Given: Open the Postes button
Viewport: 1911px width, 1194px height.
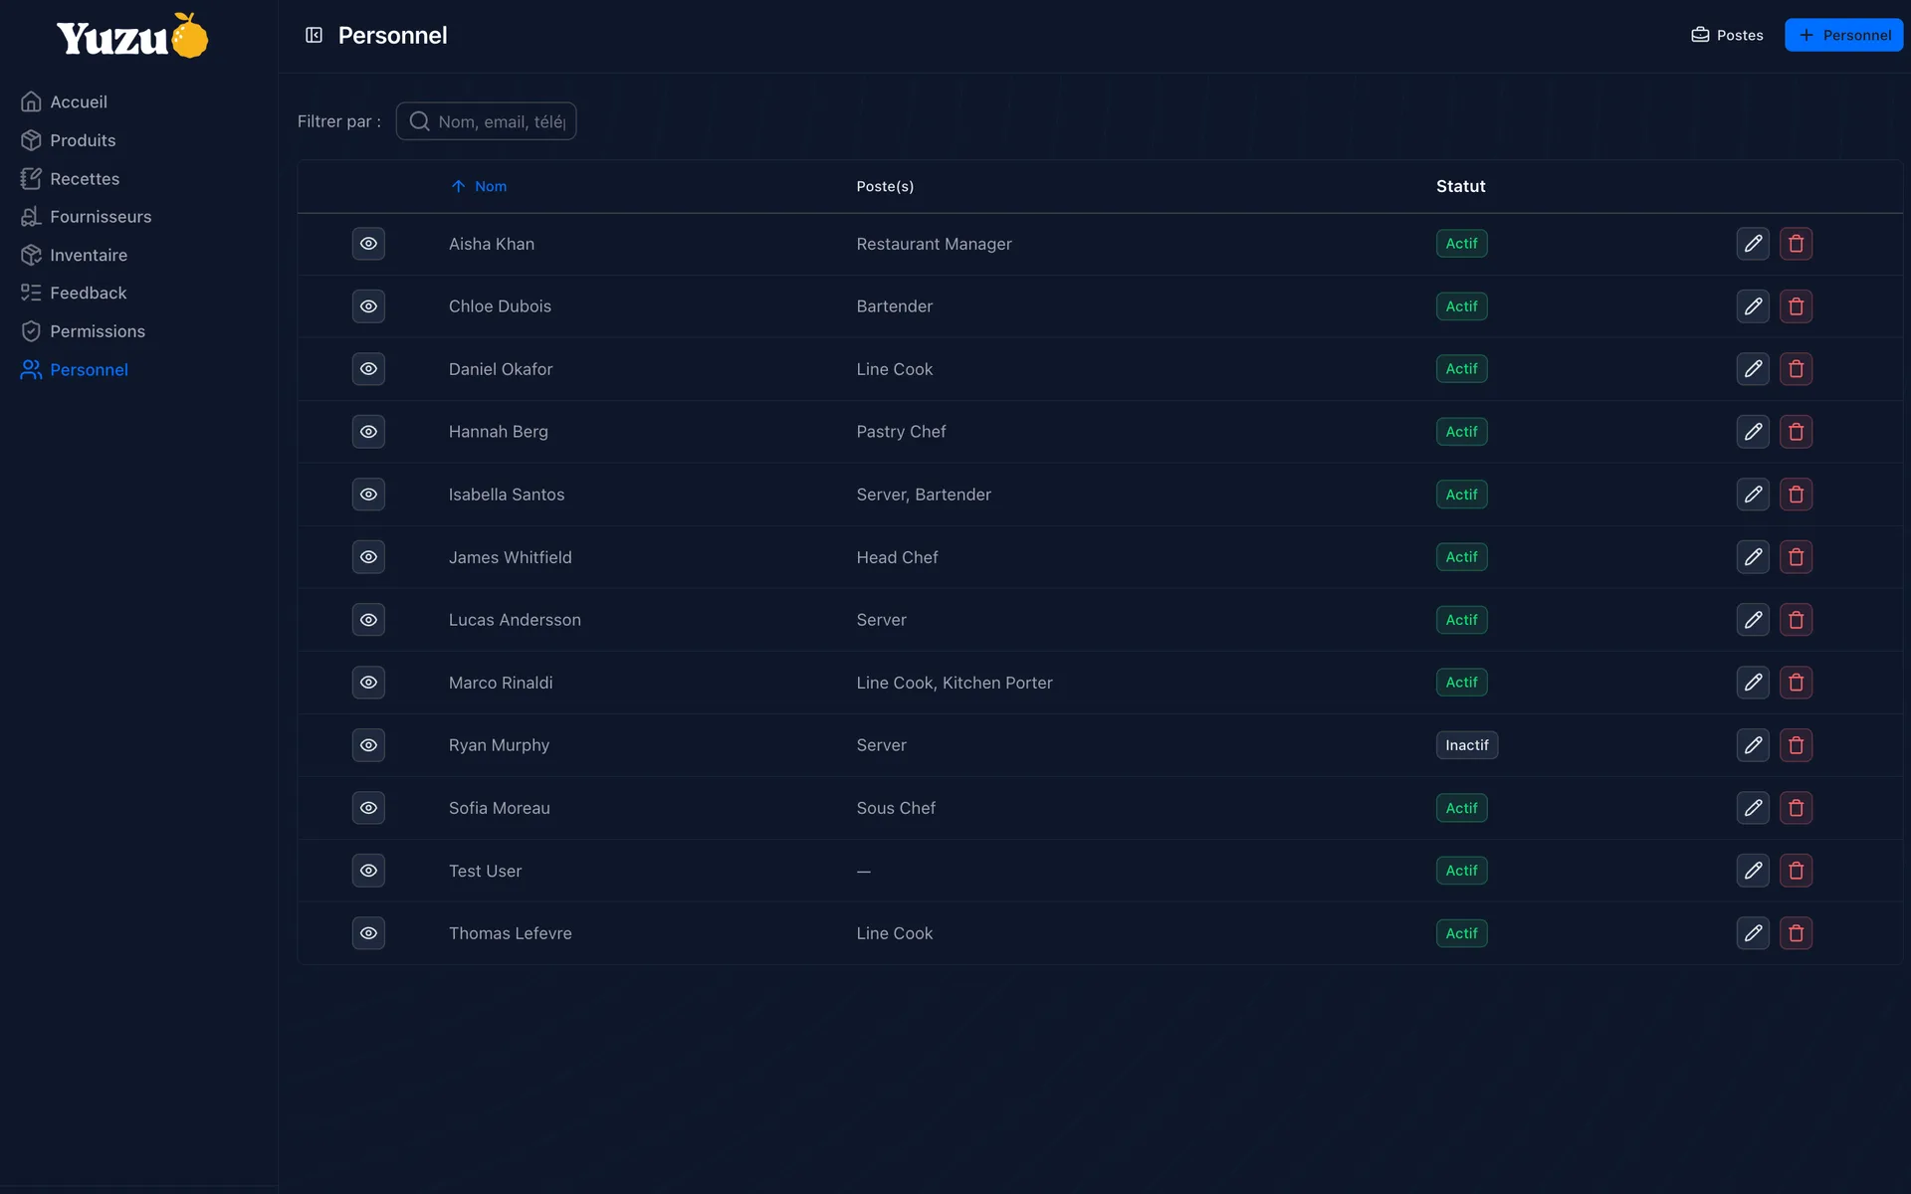Looking at the screenshot, I should pyautogui.click(x=1727, y=35).
